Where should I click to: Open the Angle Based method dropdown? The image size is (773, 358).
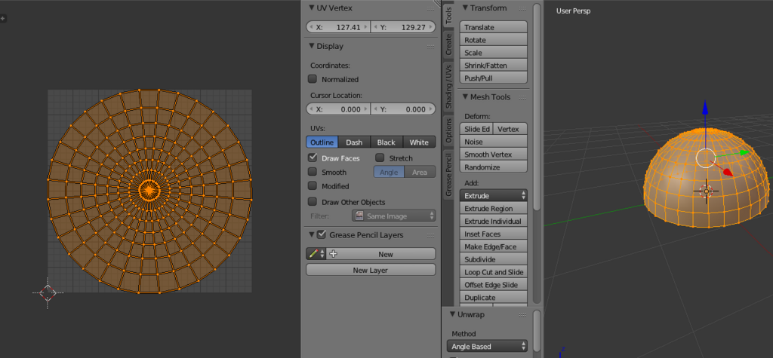point(487,347)
